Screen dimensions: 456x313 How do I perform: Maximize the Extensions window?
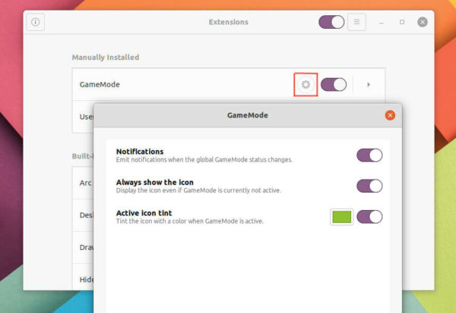tap(402, 22)
